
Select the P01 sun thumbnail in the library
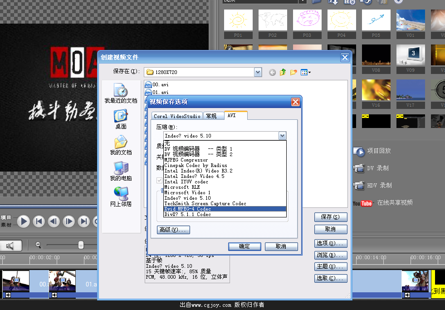coord(238,24)
